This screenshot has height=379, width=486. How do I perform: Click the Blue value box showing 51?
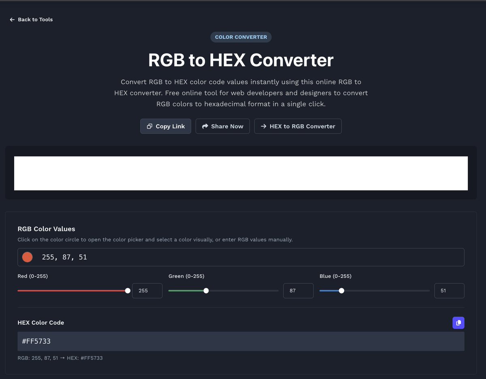tap(450, 291)
